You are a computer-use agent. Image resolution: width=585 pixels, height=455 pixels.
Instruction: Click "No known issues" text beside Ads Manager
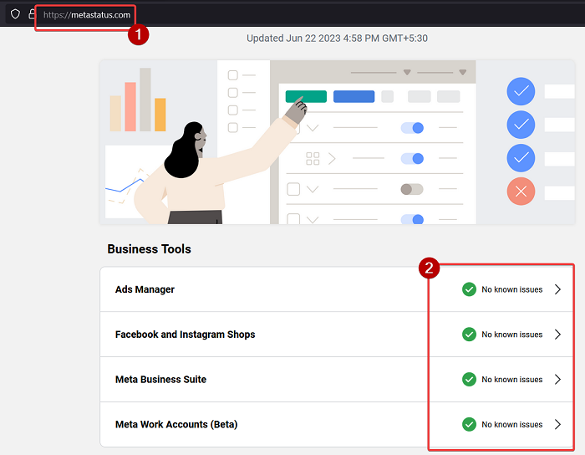(x=511, y=289)
